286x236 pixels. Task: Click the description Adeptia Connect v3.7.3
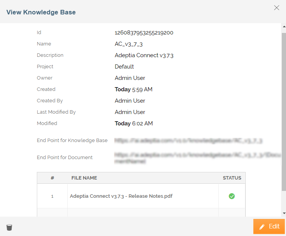pos(144,55)
